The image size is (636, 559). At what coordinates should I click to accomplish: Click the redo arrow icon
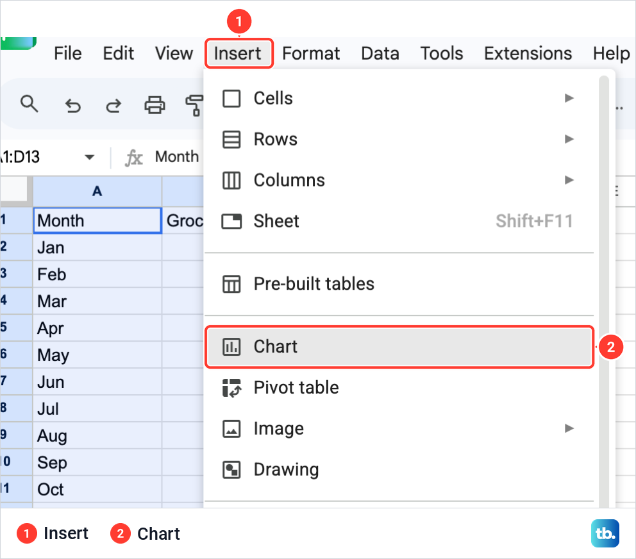[x=113, y=106]
